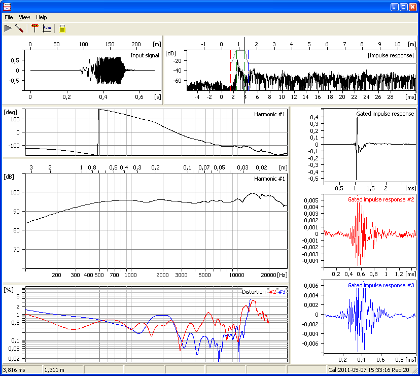Open the Help menu

point(41,17)
